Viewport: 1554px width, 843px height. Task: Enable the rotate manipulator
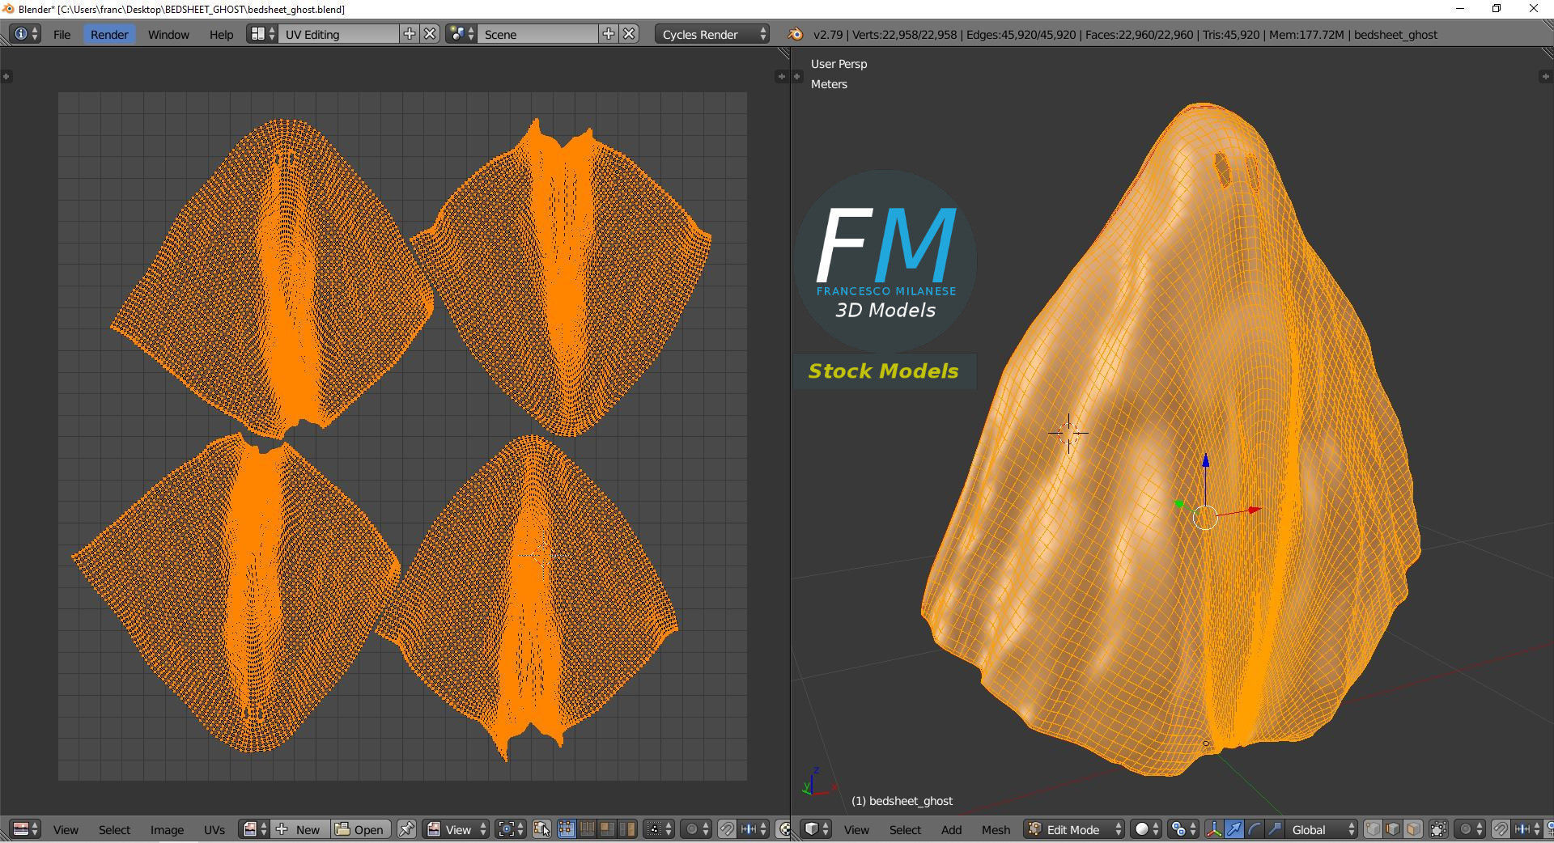(x=1255, y=829)
